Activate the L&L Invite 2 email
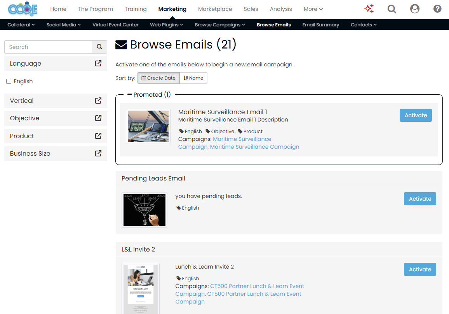The height and width of the screenshot is (314, 449). pyautogui.click(x=420, y=269)
